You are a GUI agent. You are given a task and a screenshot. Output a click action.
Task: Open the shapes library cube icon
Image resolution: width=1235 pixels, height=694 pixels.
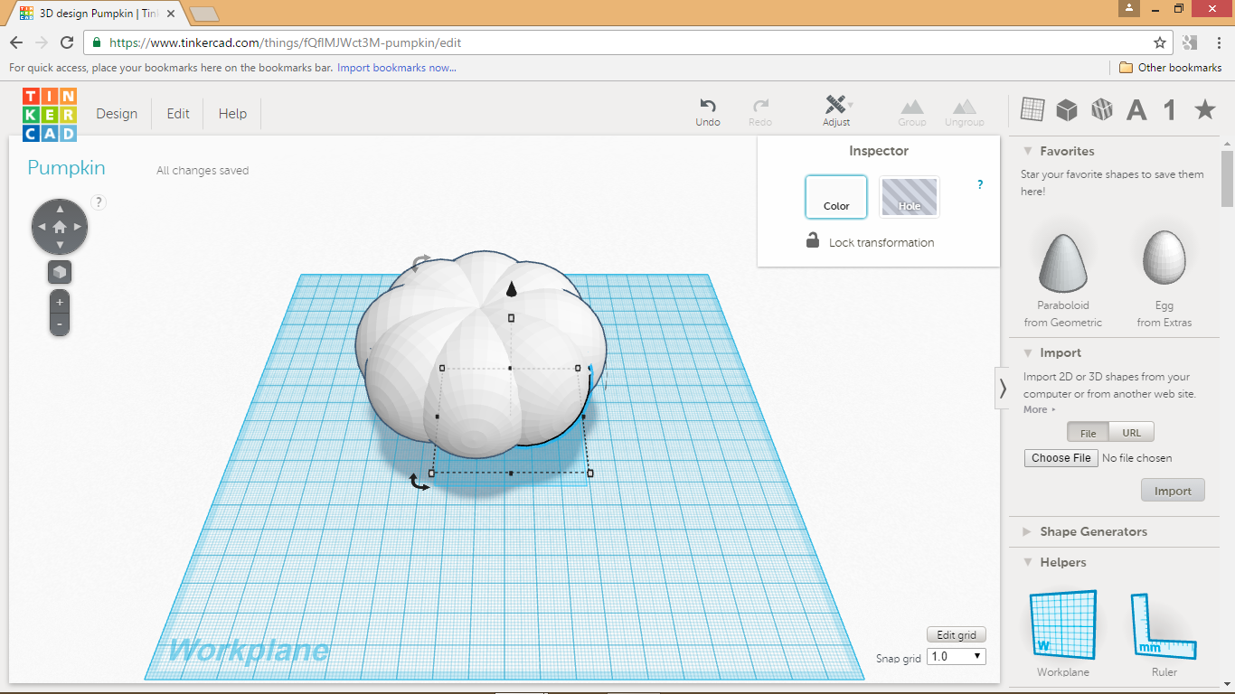click(1067, 108)
